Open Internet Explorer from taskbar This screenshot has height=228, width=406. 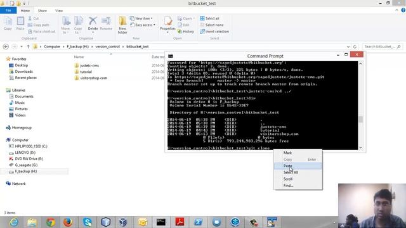tap(14, 222)
